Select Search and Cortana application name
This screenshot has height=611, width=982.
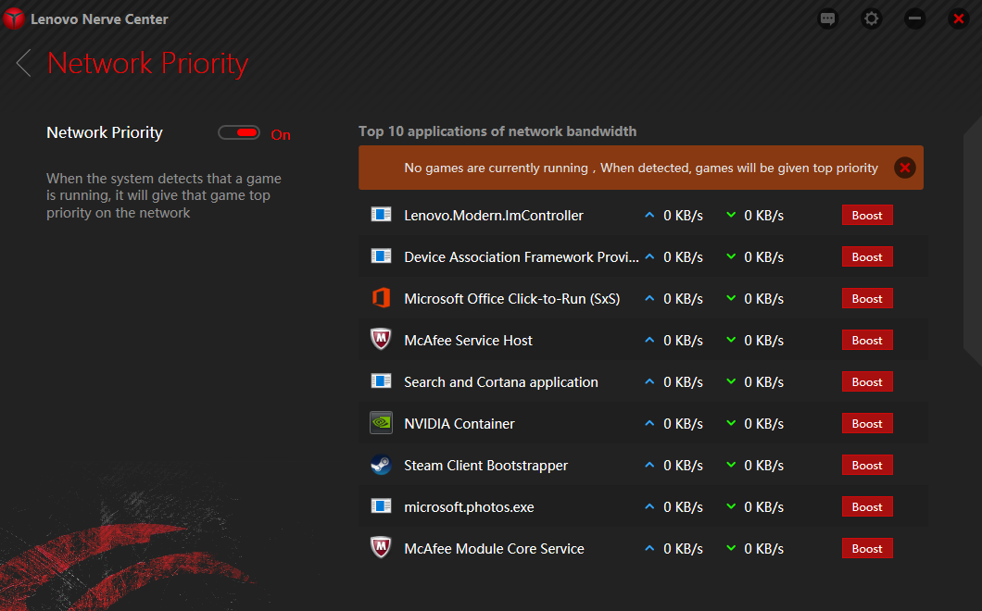coord(501,382)
